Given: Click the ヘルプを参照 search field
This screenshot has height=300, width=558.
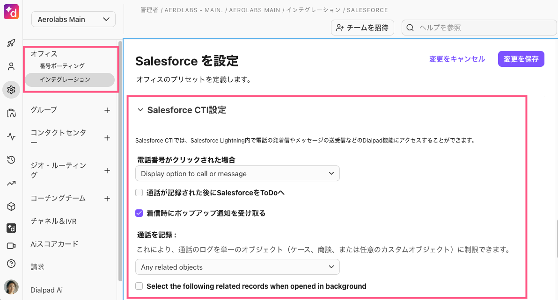Looking at the screenshot, I should pyautogui.click(x=479, y=28).
